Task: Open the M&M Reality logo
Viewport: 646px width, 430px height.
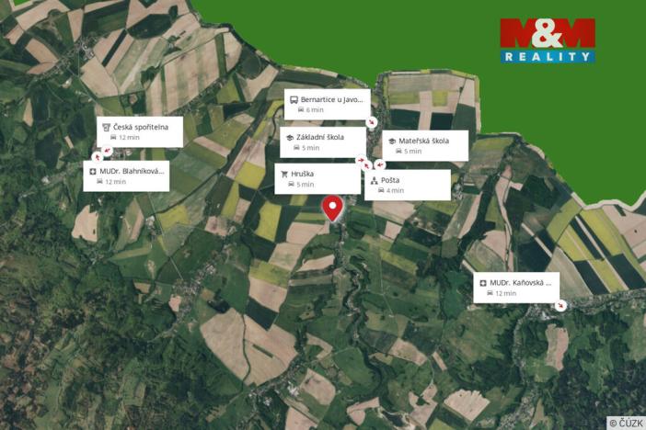Action: pyautogui.click(x=548, y=40)
